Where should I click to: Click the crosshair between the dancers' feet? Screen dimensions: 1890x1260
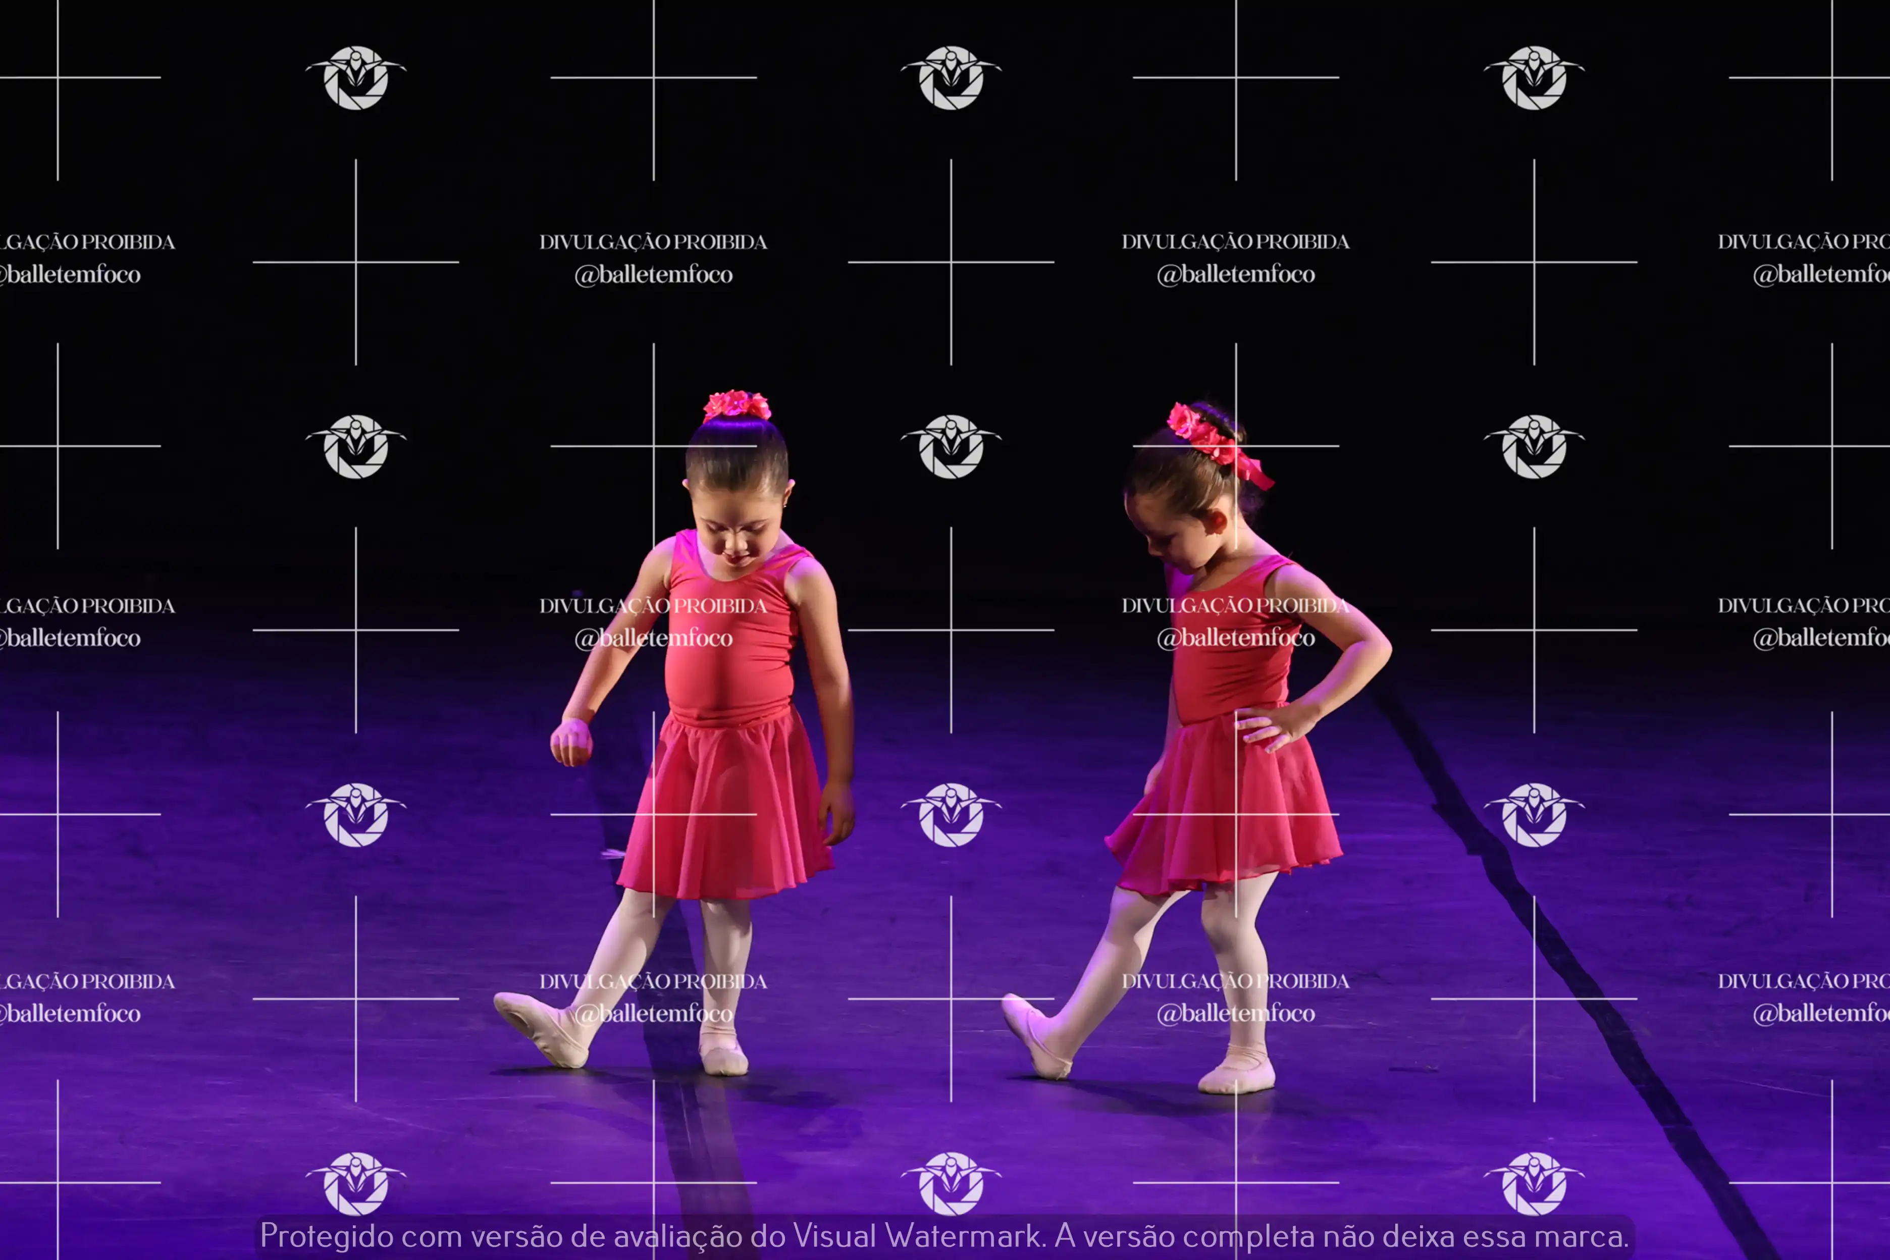951,999
